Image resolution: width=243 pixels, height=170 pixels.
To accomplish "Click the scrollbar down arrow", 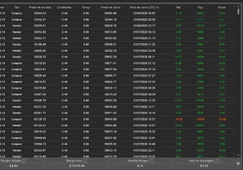I will coord(239,155).
